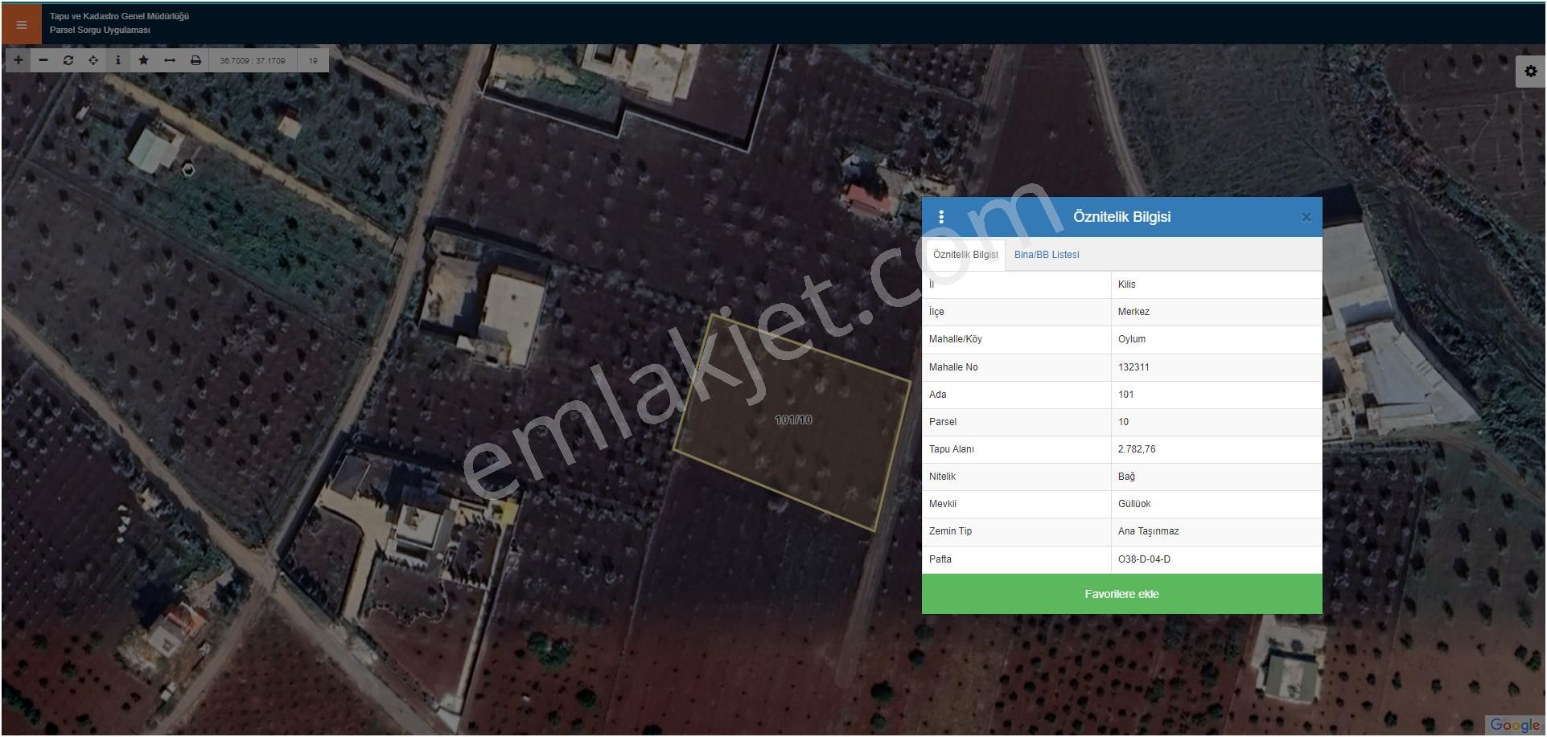The width and height of the screenshot is (1547, 737).
Task: Click Tapu Alanı value 2.782,76
Action: (x=1216, y=449)
